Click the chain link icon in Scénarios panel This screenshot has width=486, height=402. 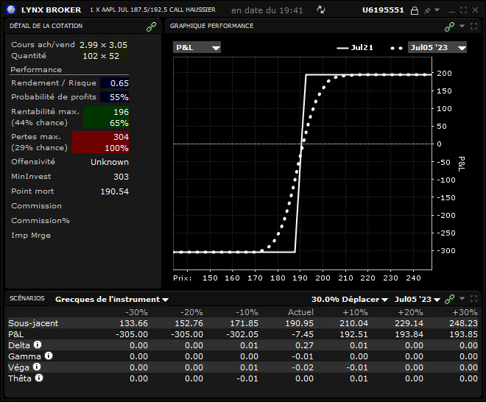(449, 299)
